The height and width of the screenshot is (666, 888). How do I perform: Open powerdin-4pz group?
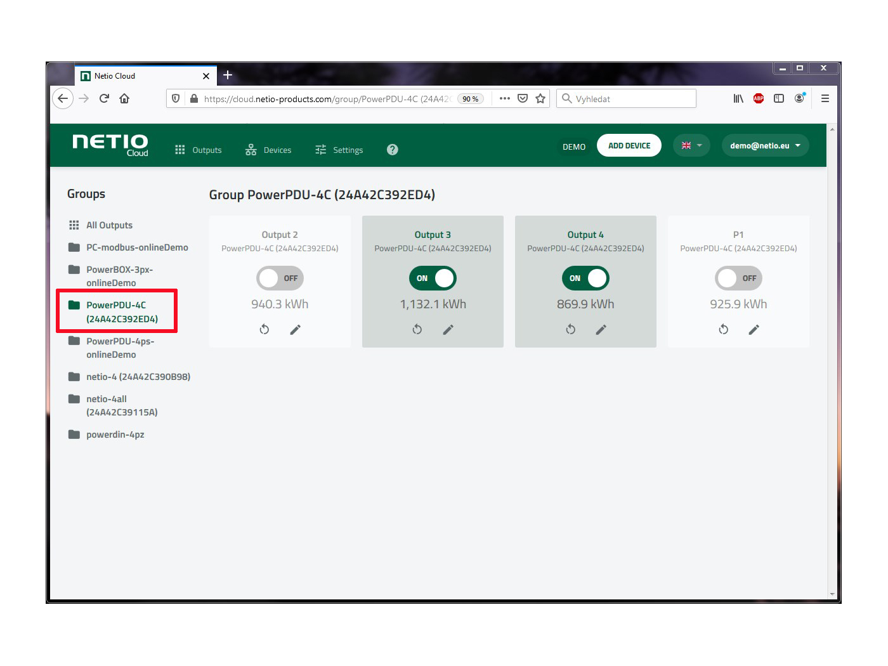(107, 434)
